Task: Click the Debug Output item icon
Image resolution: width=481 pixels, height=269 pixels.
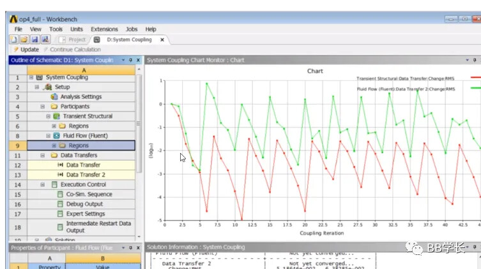Action: (x=61, y=204)
